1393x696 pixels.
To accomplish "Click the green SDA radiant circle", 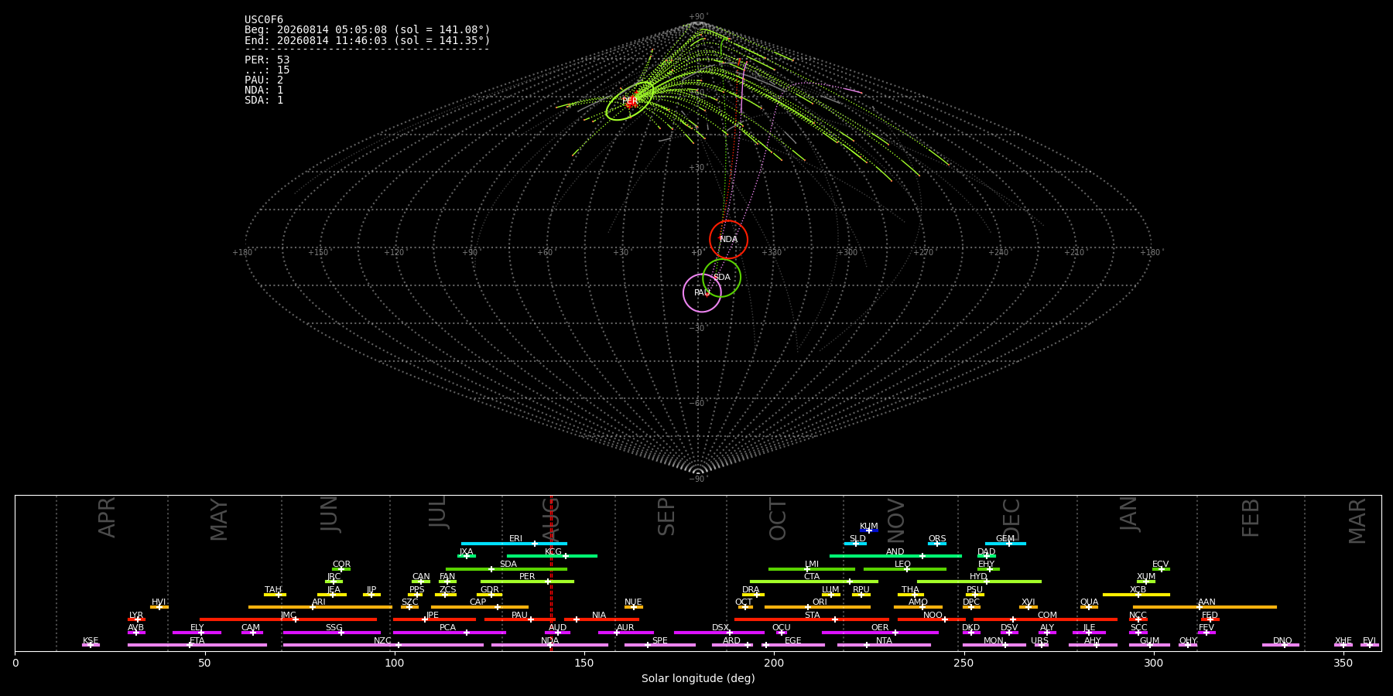I will pos(721,277).
